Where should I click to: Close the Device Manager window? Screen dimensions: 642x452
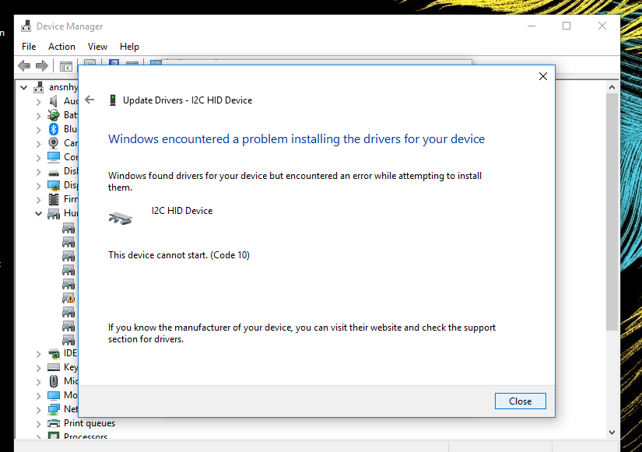pyautogui.click(x=602, y=26)
